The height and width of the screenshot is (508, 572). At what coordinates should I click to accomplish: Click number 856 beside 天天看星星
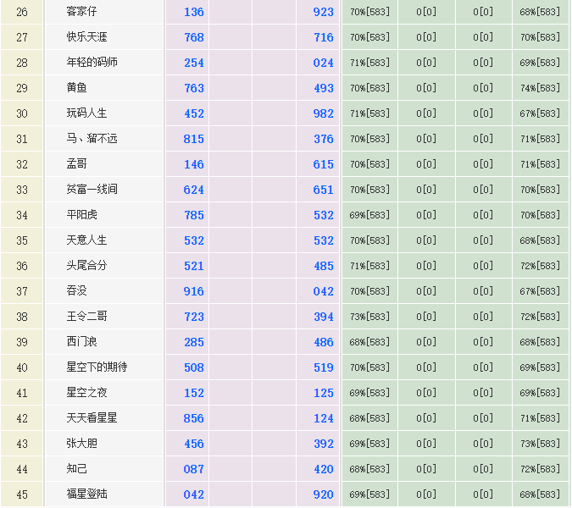[x=194, y=418]
